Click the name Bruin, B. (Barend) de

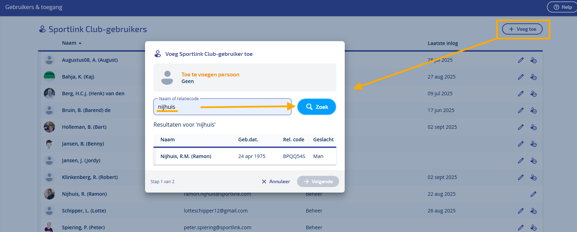coord(86,110)
